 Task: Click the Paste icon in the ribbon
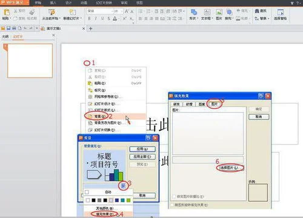[7, 12]
